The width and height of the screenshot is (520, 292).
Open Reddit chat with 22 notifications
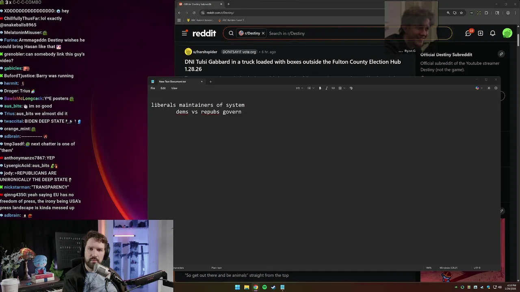(469, 33)
